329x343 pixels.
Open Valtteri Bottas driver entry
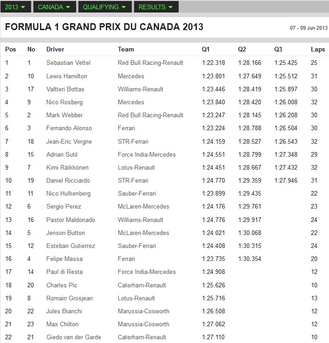[65, 89]
